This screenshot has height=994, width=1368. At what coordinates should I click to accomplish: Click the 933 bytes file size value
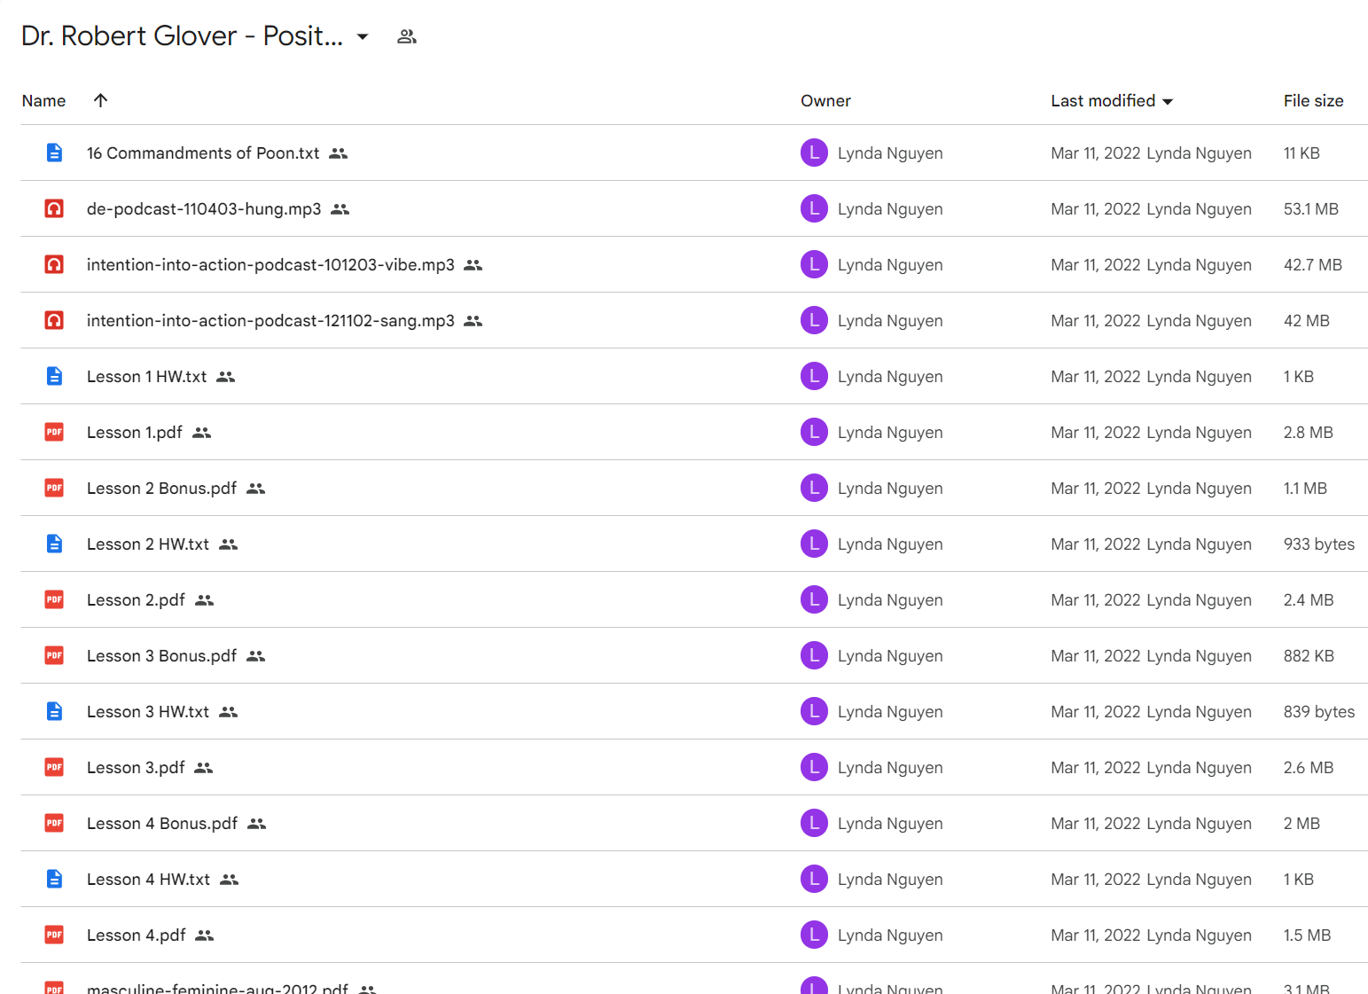tap(1318, 544)
